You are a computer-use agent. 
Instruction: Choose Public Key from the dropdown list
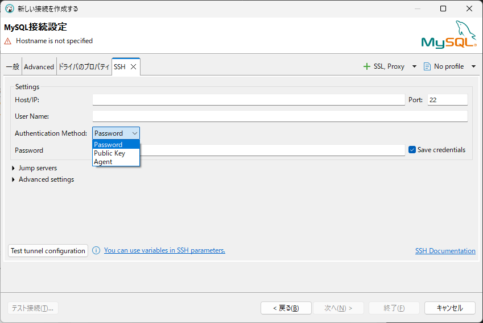click(109, 153)
